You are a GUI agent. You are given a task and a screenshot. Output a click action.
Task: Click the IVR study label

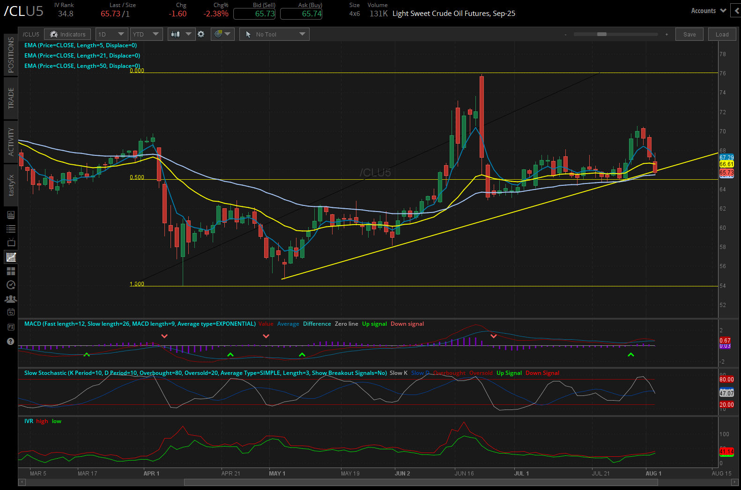coord(29,421)
